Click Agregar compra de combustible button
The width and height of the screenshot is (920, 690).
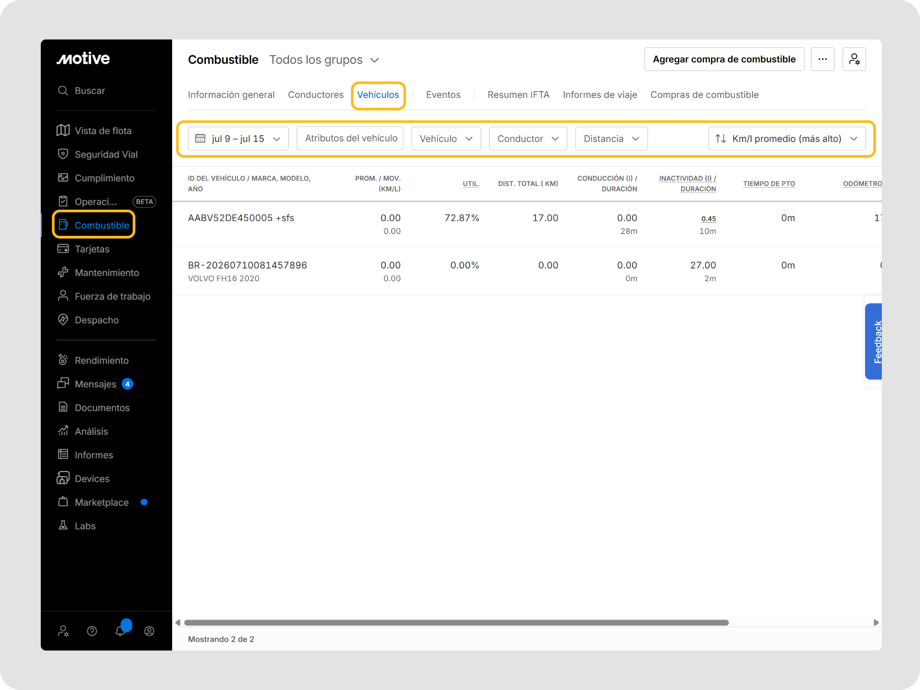coord(724,59)
